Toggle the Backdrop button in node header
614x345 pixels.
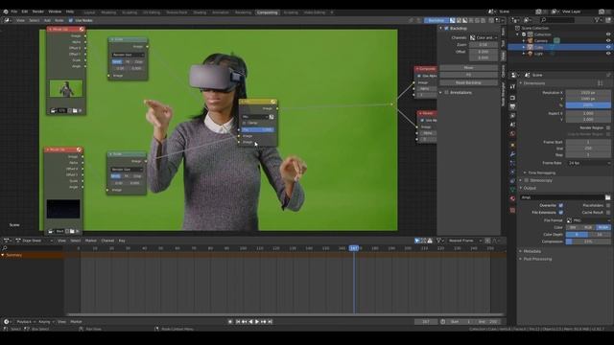436,20
